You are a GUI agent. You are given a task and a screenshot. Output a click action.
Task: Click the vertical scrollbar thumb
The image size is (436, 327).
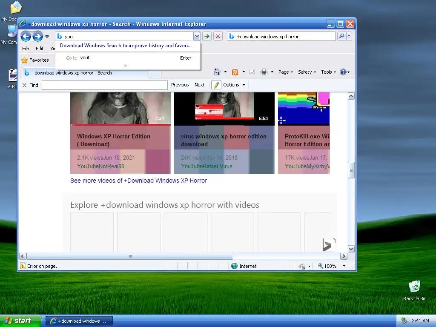[x=351, y=169]
